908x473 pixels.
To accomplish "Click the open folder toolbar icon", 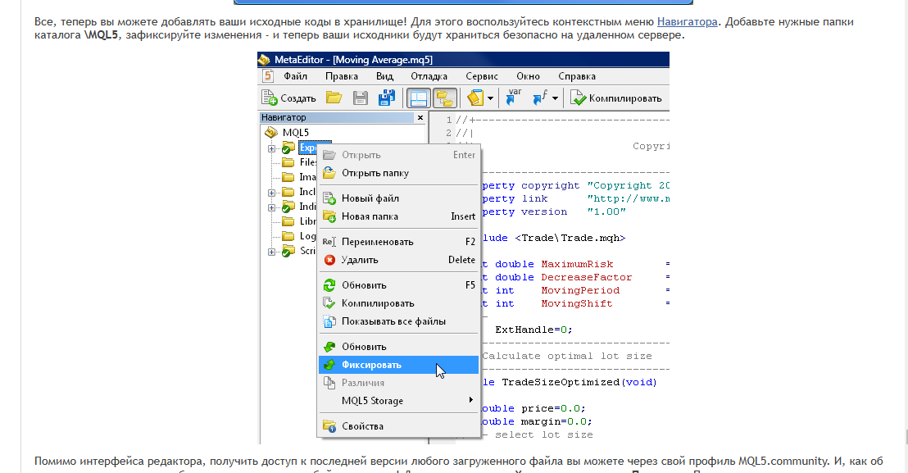I will (334, 98).
